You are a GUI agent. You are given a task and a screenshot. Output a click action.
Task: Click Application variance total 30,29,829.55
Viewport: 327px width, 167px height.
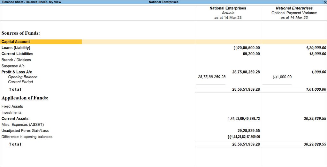click(x=315, y=144)
